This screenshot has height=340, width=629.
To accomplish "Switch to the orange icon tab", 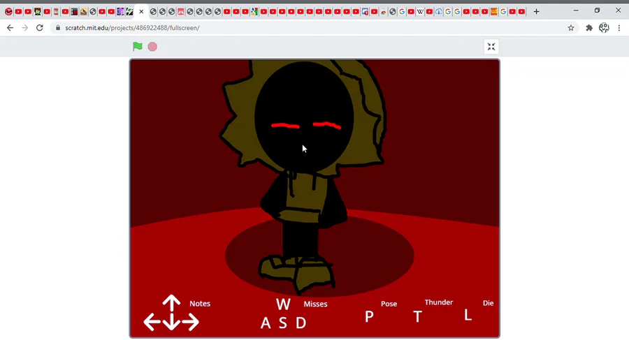I will [494, 12].
